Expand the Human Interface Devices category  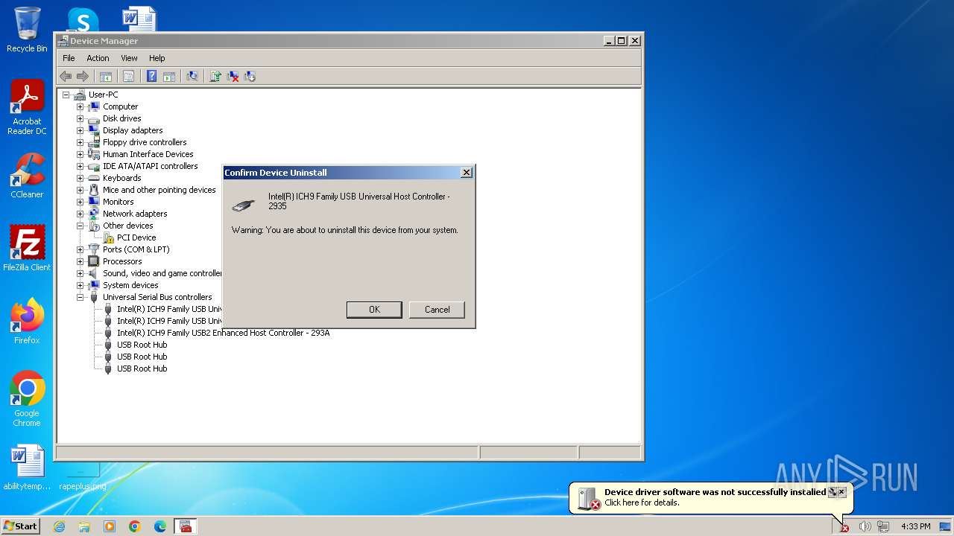click(x=80, y=154)
